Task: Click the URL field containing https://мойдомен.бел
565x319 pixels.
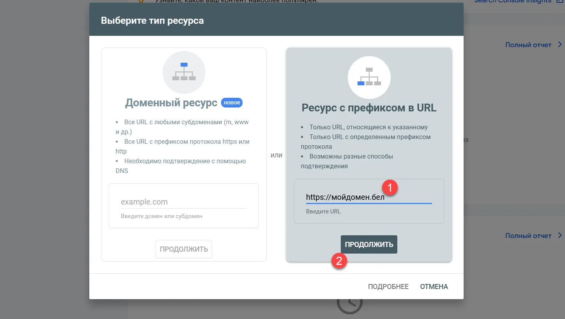Action: tap(368, 197)
